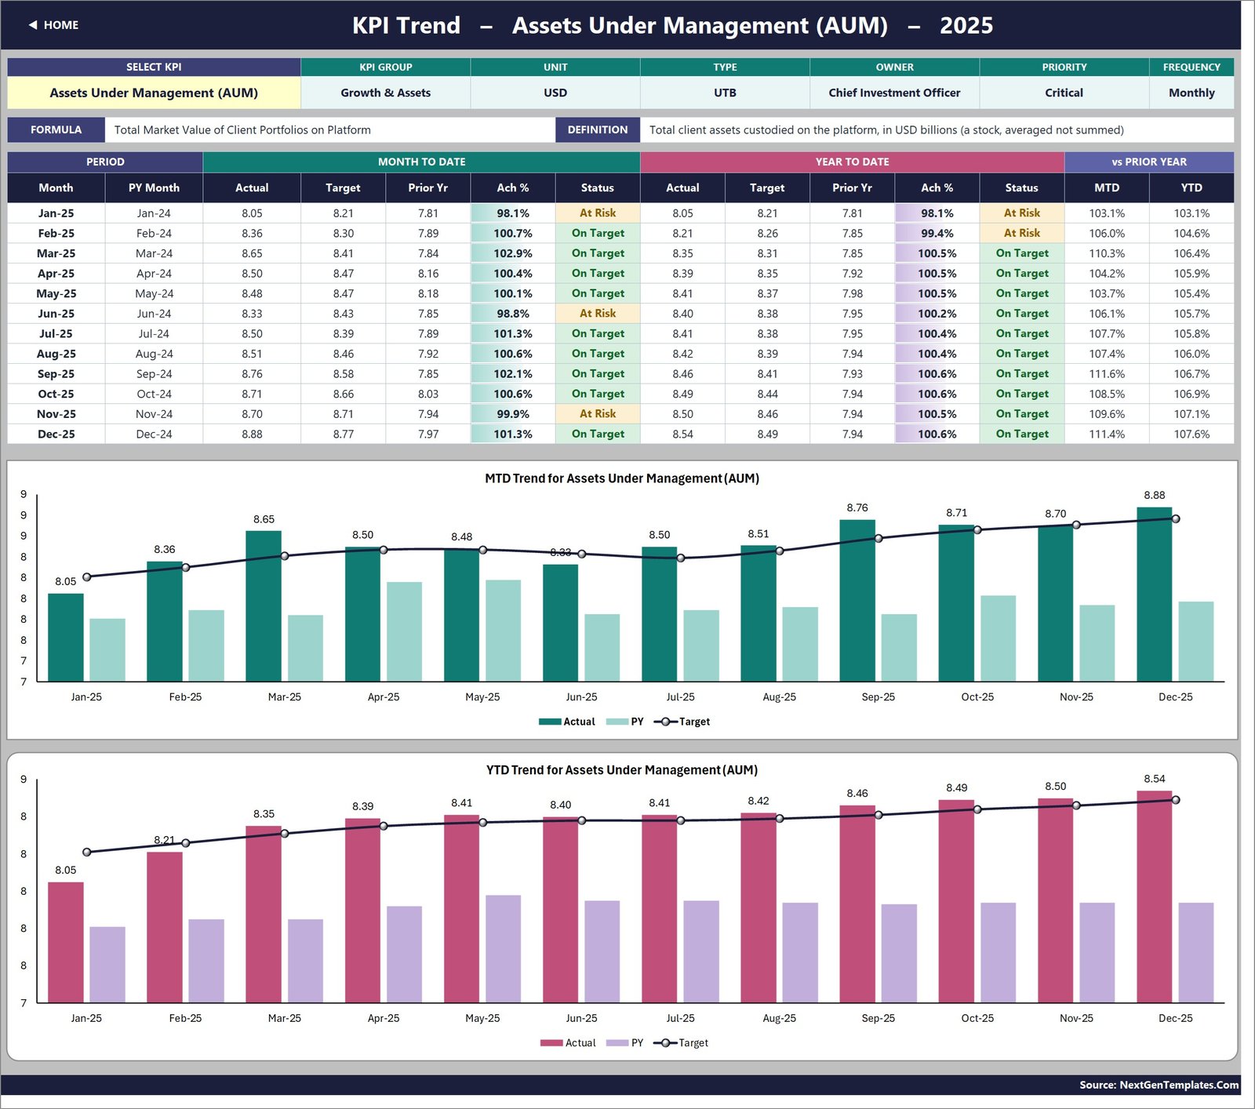Image resolution: width=1255 pixels, height=1109 pixels.
Task: Click the KPI Group value Growth & Assets
Action: (385, 93)
